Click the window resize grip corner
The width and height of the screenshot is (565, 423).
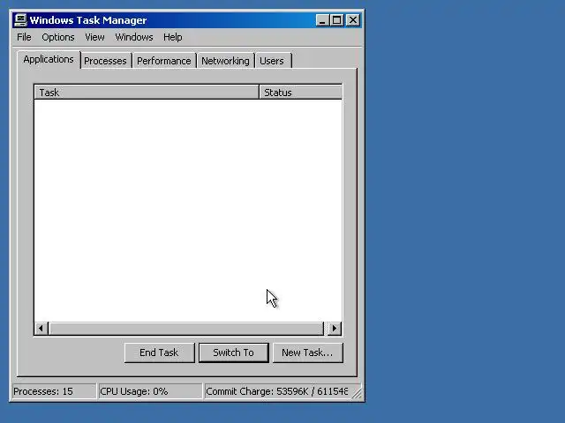(357, 394)
